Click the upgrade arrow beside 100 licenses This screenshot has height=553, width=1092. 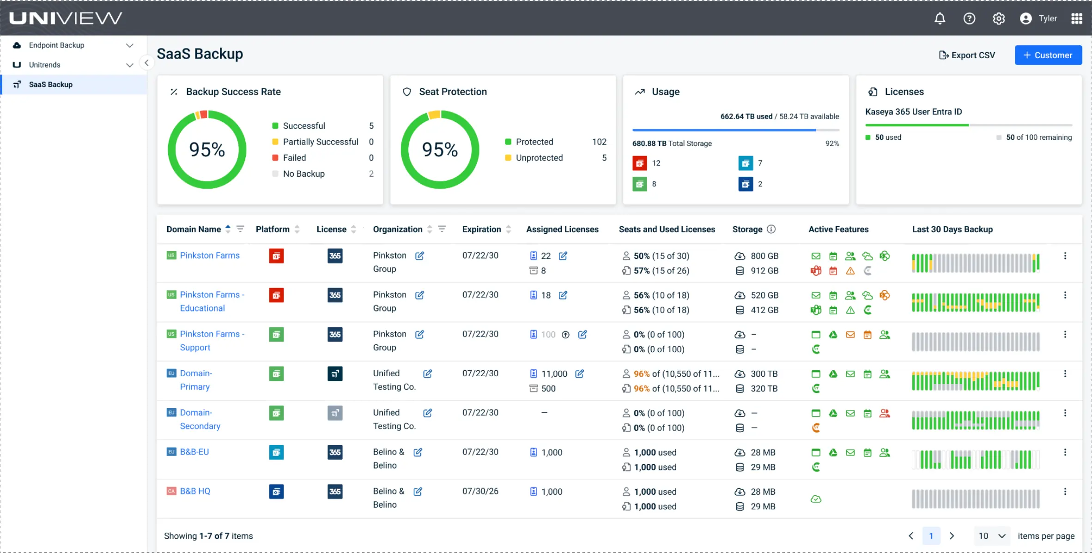point(565,335)
